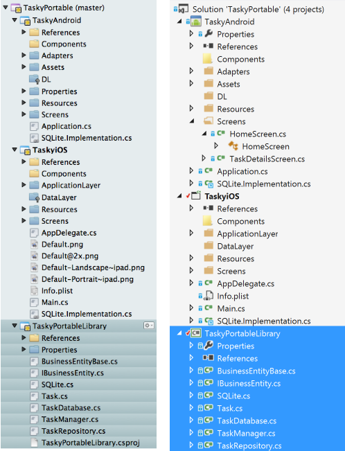Expand the ApplicationLayer folder in left tree
This screenshot has height=451, width=345.
24,185
